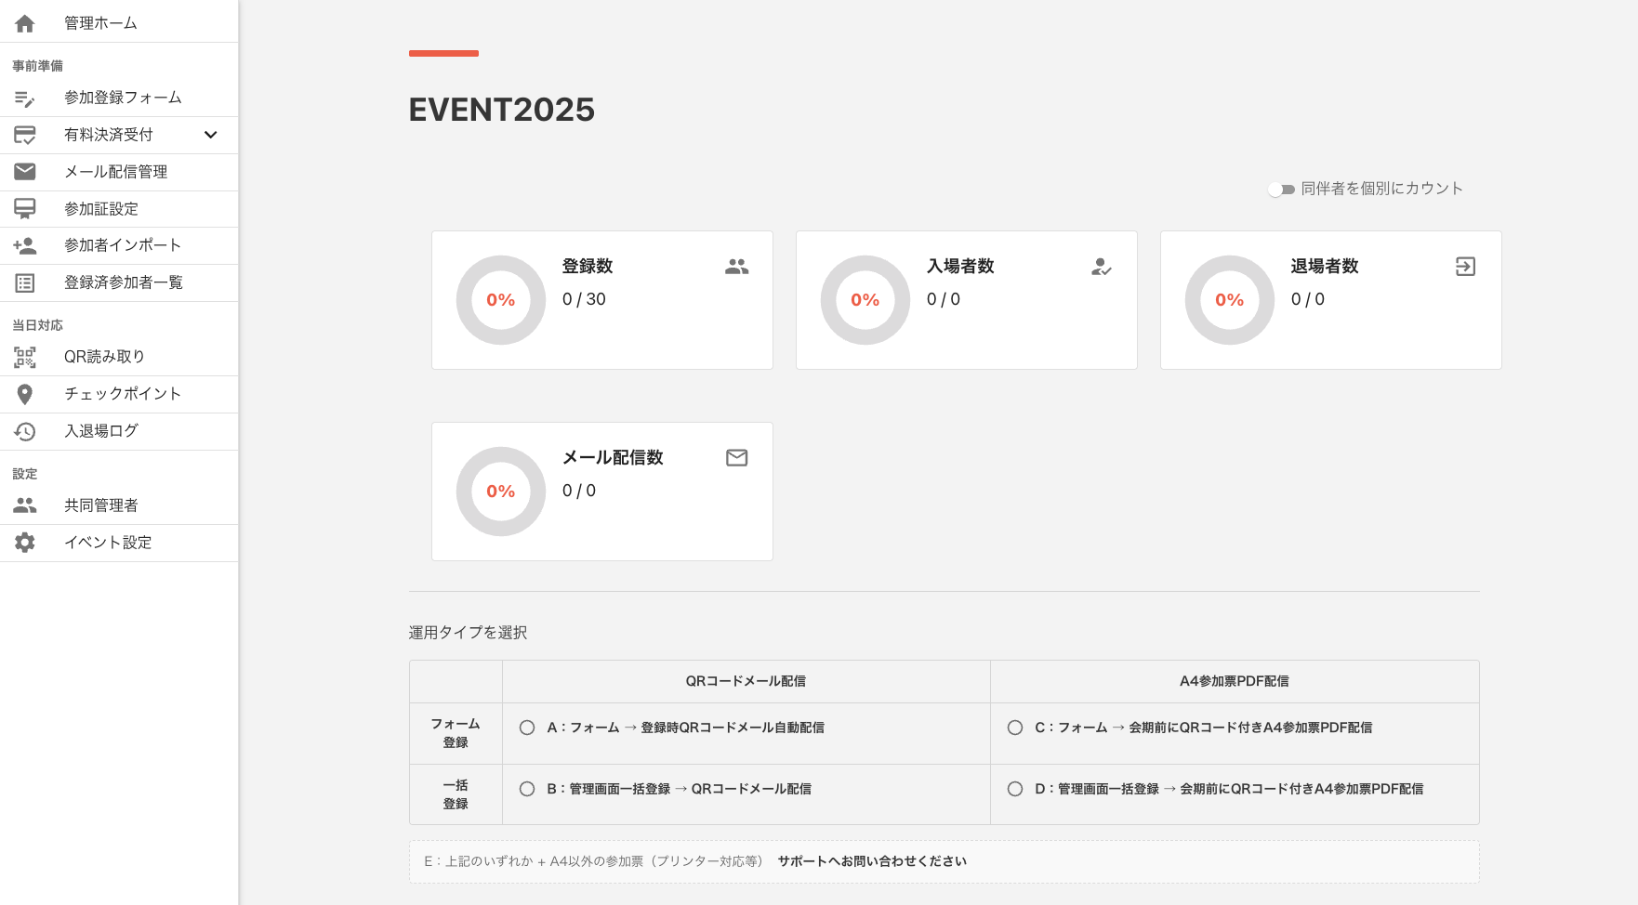Open the 登録済参加者一覧 list entry
This screenshot has width=1638, height=905.
tap(120, 282)
